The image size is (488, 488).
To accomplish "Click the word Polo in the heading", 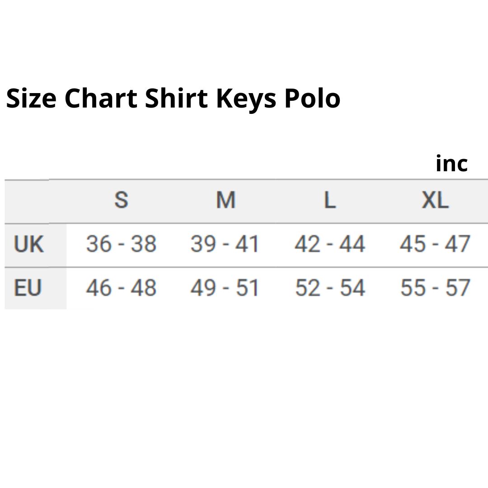I will point(313,99).
